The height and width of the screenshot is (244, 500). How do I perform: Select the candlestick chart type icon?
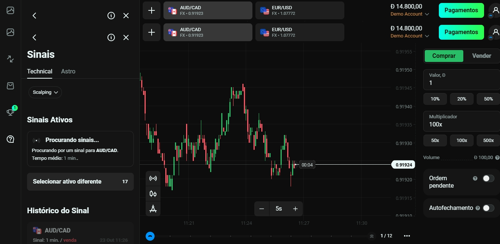click(x=153, y=193)
